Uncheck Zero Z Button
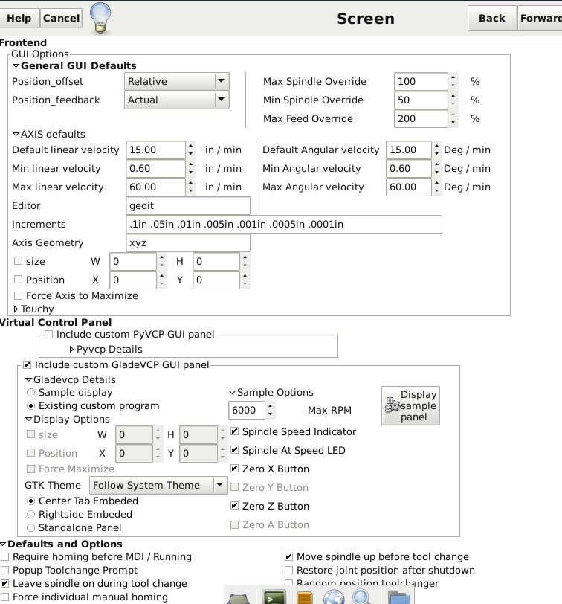Viewport: 562px width, 604px height. tap(234, 505)
